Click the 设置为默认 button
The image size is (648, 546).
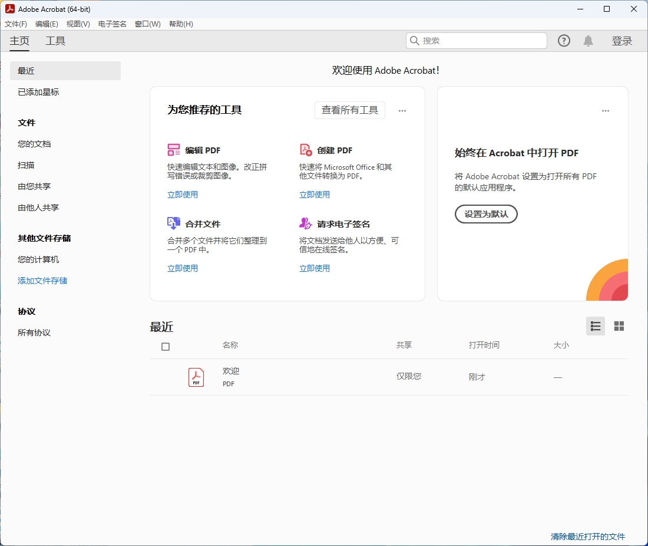[x=486, y=214]
